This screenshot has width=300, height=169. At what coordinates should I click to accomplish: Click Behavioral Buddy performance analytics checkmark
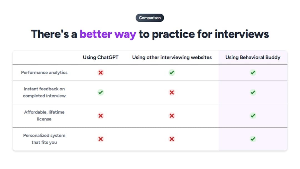tap(253, 73)
